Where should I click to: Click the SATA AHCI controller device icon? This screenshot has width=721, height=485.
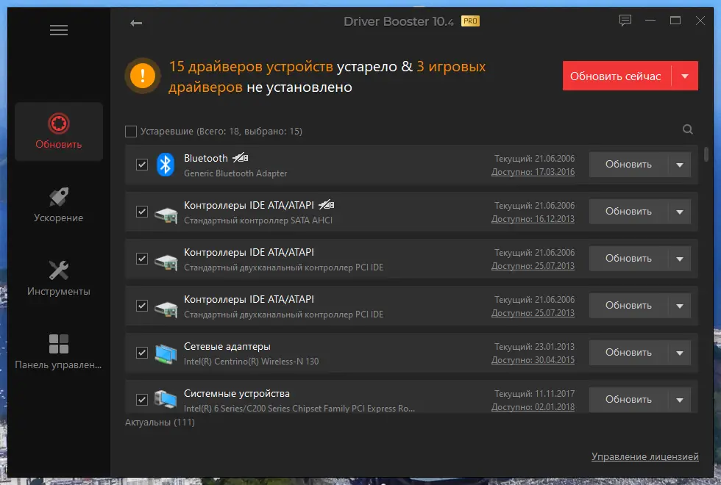coord(166,214)
